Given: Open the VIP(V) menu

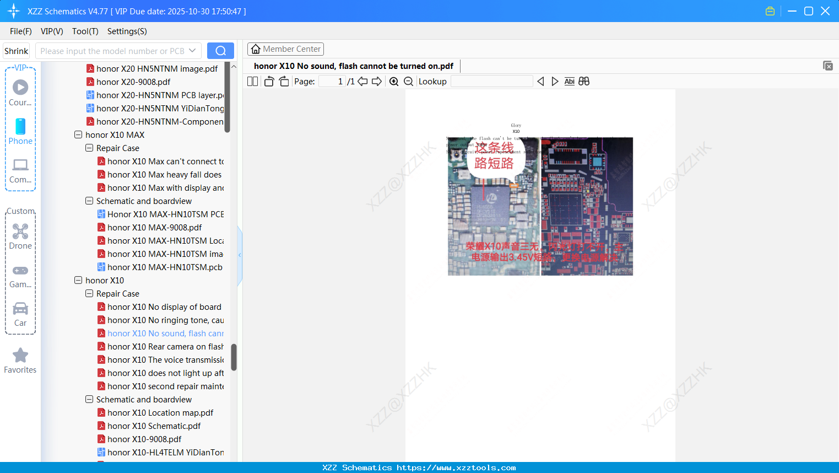Looking at the screenshot, I should pyautogui.click(x=52, y=31).
